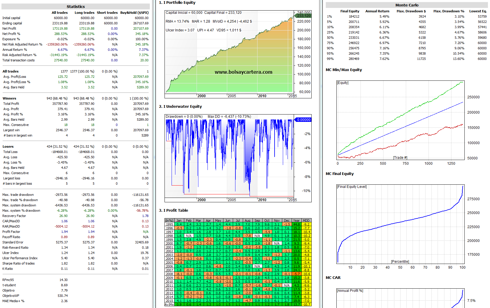Click the 2008 year row in profit table
Viewport: 490px width, 308px height.
pyautogui.click(x=238, y=274)
